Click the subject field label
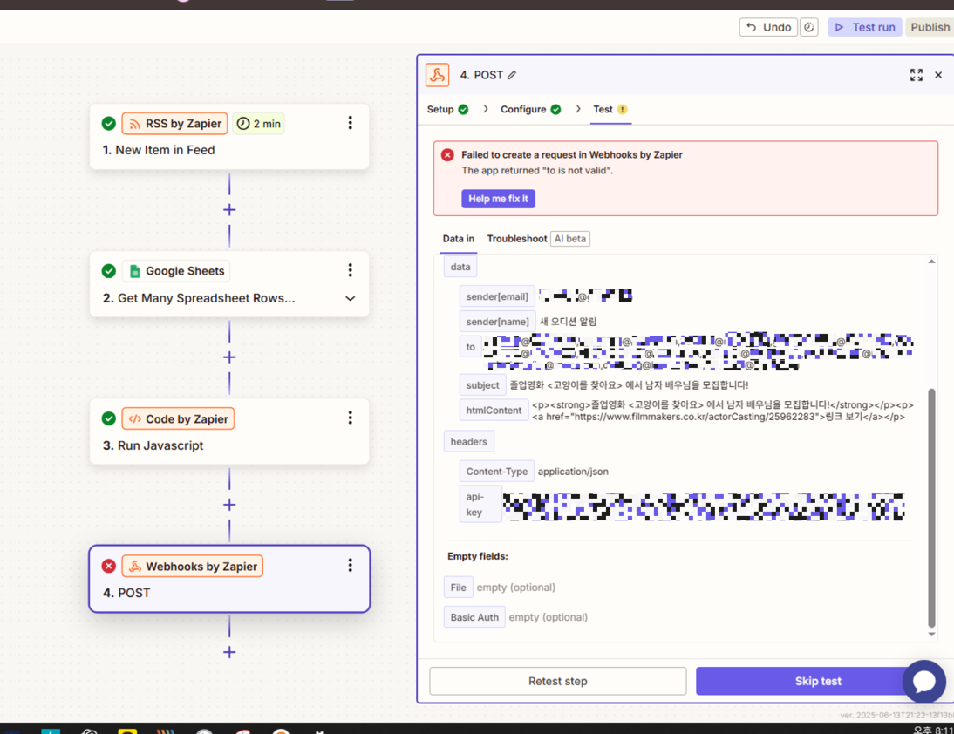954x734 pixels. (482, 385)
